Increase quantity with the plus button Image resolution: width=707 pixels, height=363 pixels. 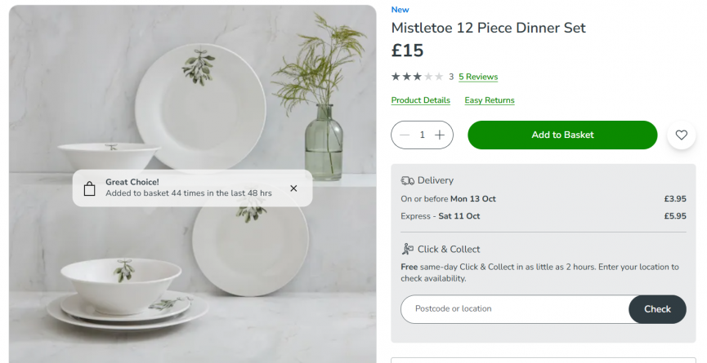(x=440, y=135)
